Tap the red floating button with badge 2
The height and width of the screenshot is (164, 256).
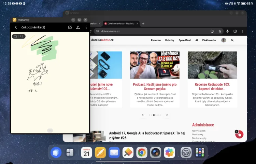point(239,134)
